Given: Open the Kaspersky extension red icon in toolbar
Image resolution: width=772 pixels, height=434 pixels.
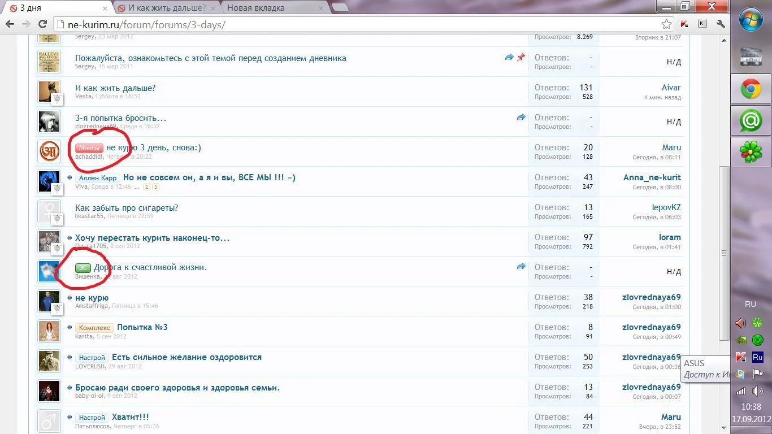Looking at the screenshot, I should 685,24.
